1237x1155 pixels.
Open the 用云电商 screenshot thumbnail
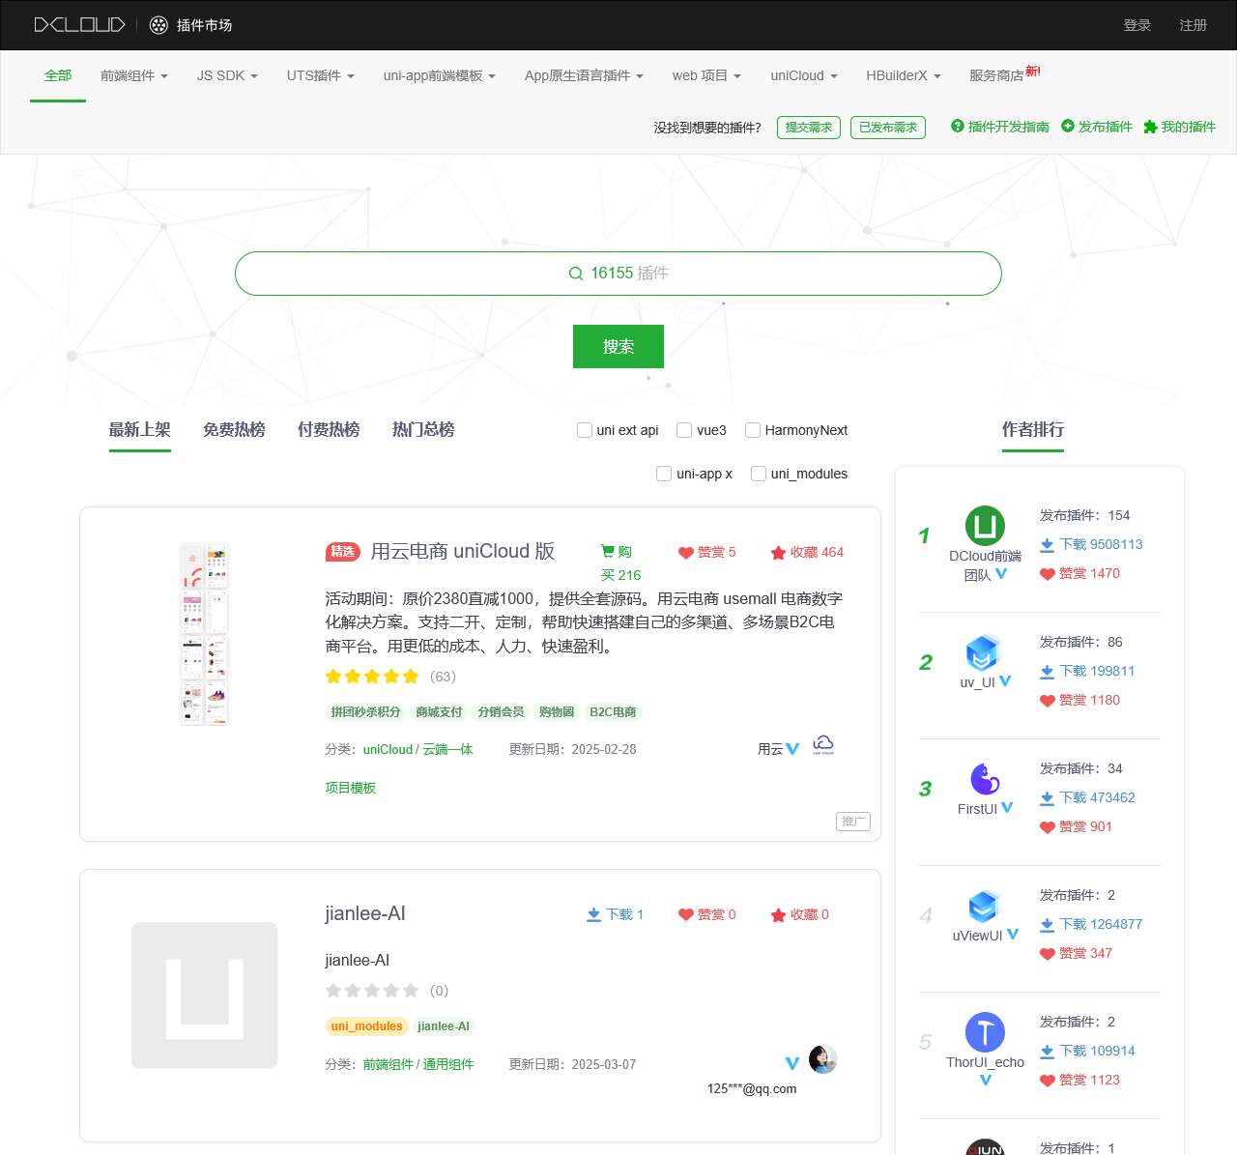(x=204, y=634)
